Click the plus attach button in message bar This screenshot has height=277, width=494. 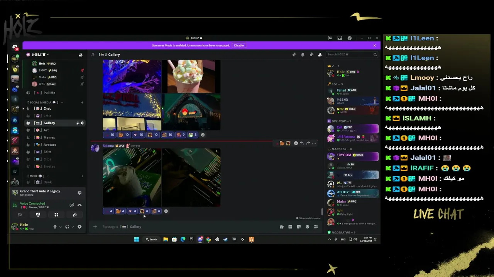tap(95, 227)
